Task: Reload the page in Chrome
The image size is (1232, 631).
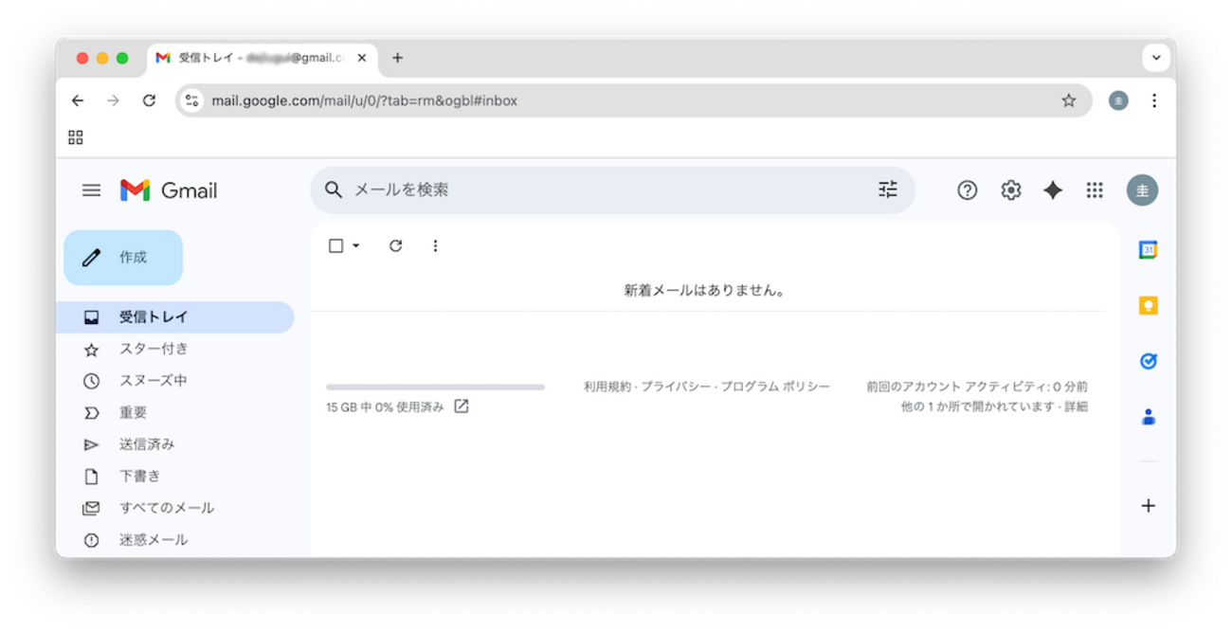Action: pyautogui.click(x=149, y=100)
